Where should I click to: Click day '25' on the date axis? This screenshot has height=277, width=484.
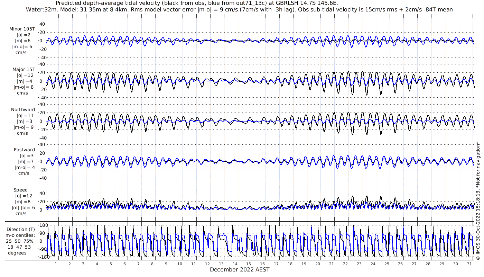(x=387, y=264)
